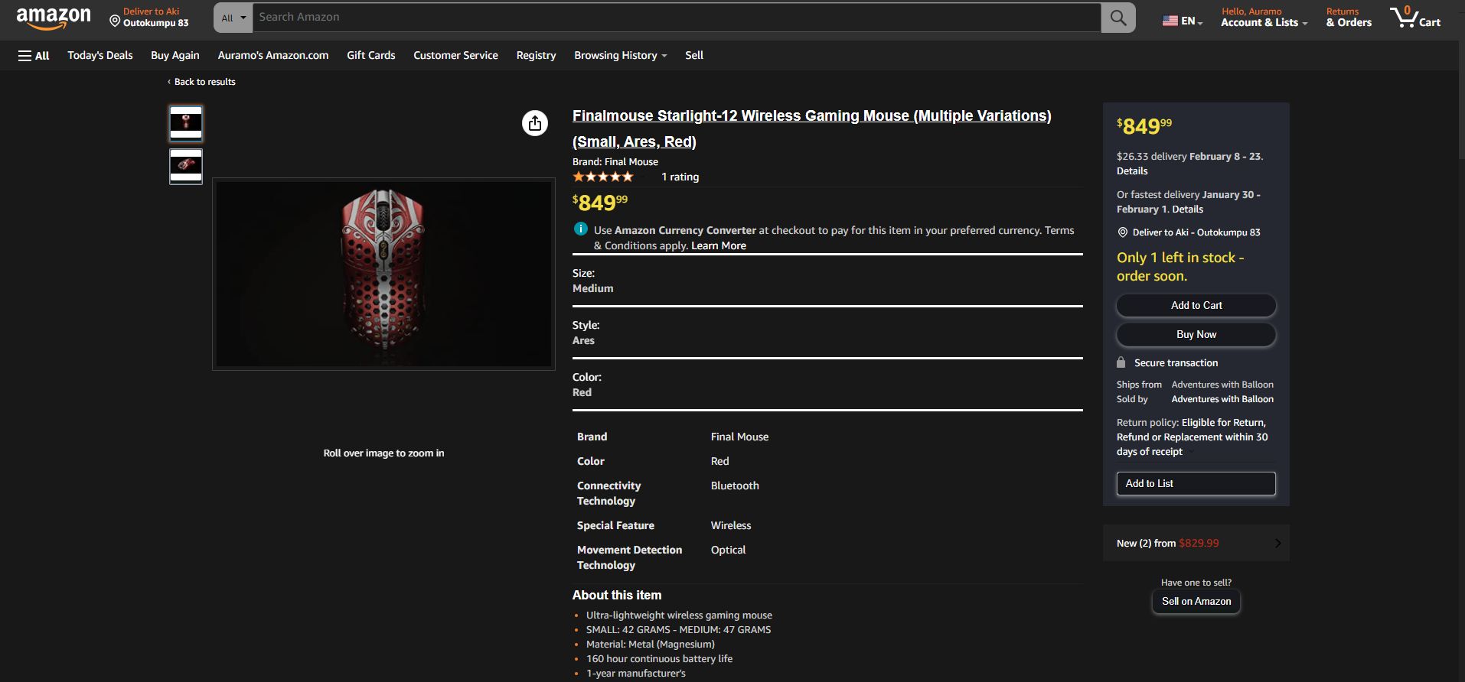Click the 'Bluetooth' connectivity value

(735, 486)
